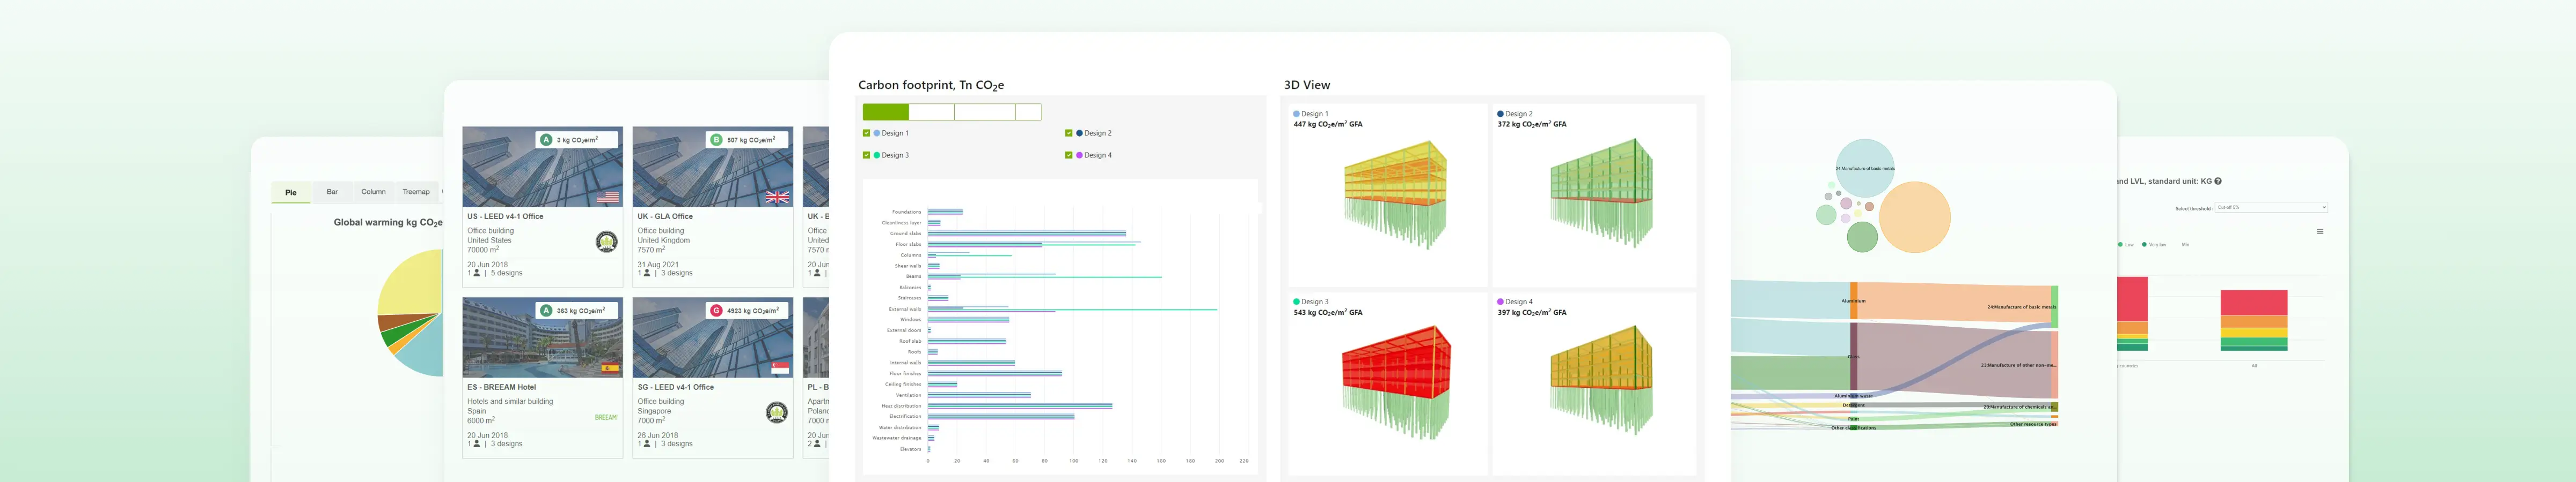Viewport: 2576px width, 482px height.
Task: Toggle the Design 2 checkbox
Action: click(x=1068, y=133)
